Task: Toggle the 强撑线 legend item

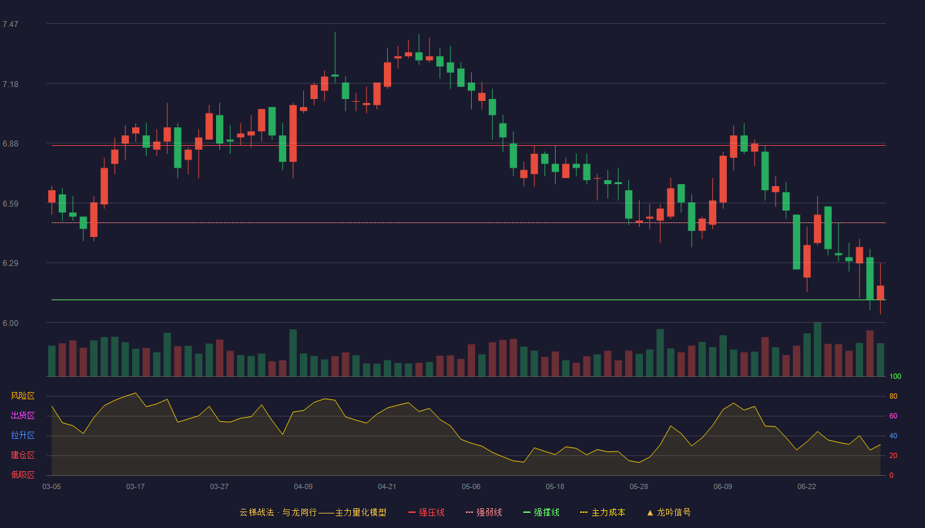Action: tap(541, 512)
